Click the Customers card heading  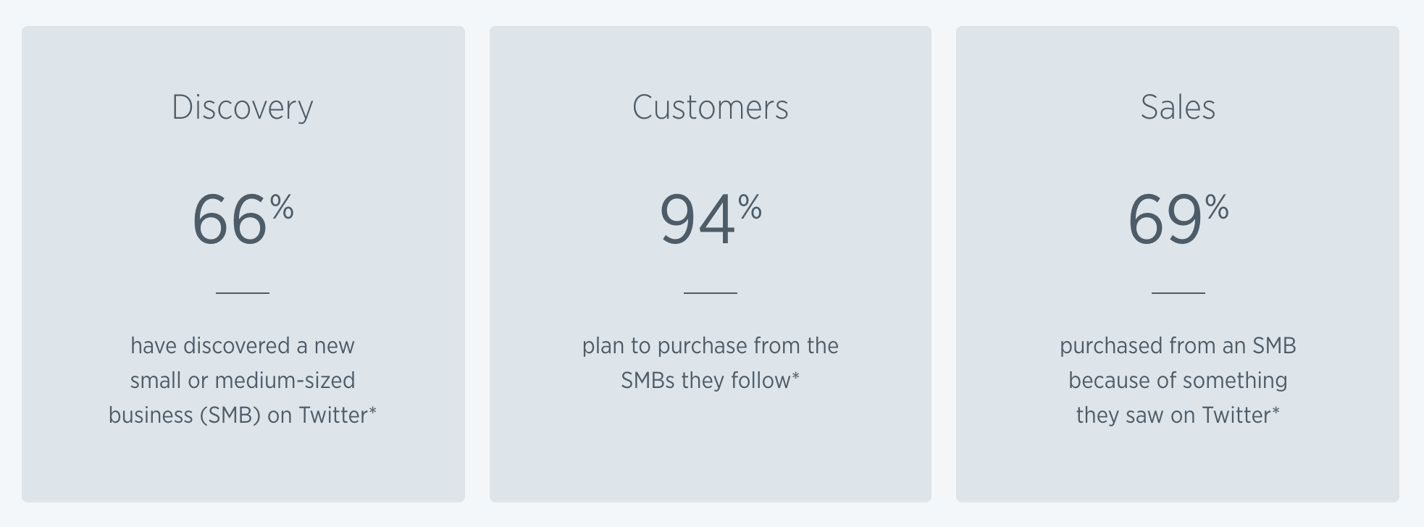pyautogui.click(x=710, y=108)
